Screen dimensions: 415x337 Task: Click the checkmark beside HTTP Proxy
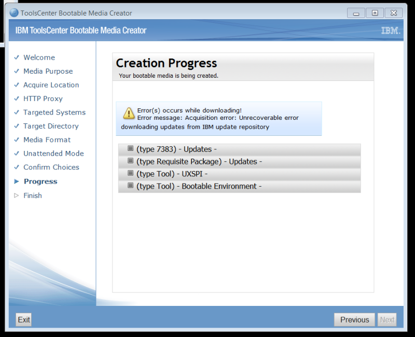pos(17,99)
